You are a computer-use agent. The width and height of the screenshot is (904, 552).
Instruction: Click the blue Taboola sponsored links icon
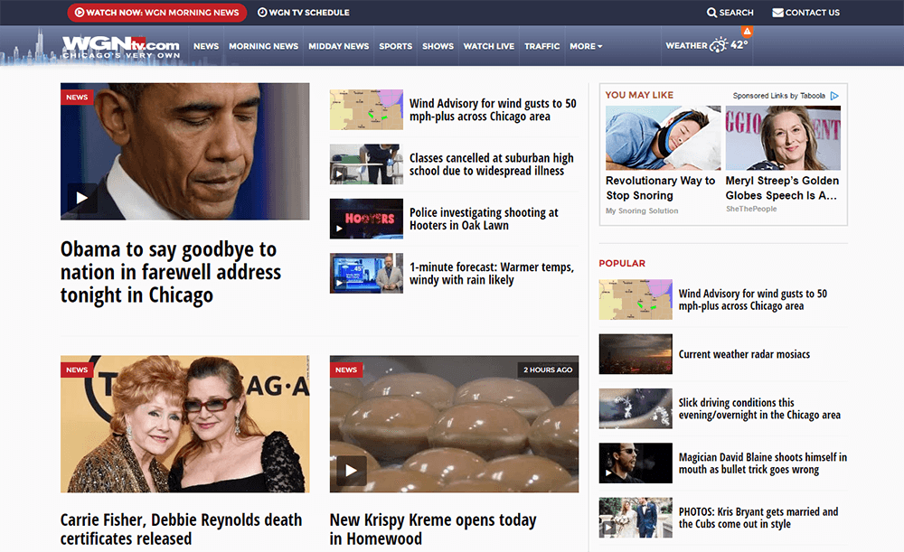click(x=834, y=95)
